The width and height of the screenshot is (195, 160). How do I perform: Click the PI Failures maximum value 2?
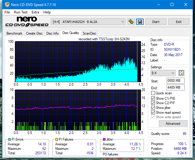(93, 148)
